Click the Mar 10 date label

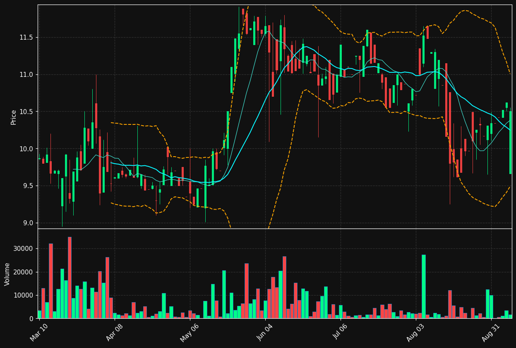38,332
